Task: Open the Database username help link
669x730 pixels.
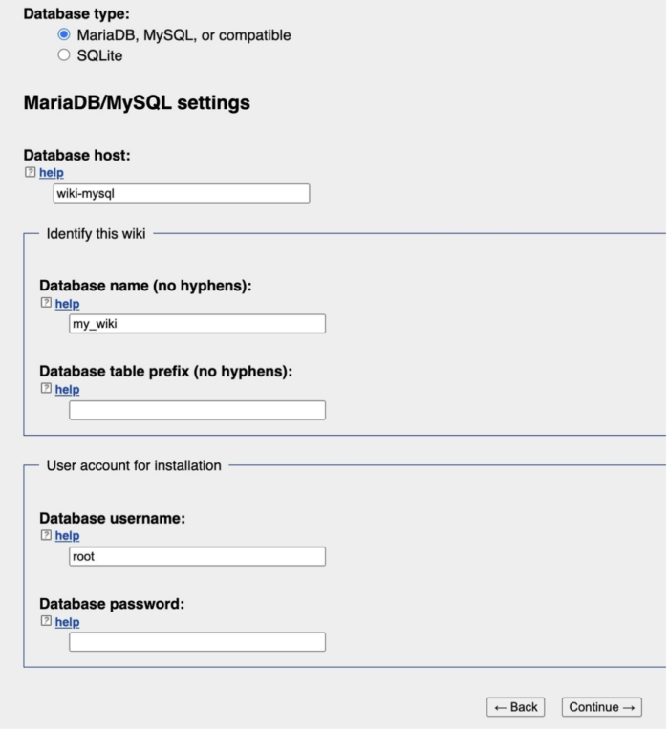Action: tap(67, 535)
